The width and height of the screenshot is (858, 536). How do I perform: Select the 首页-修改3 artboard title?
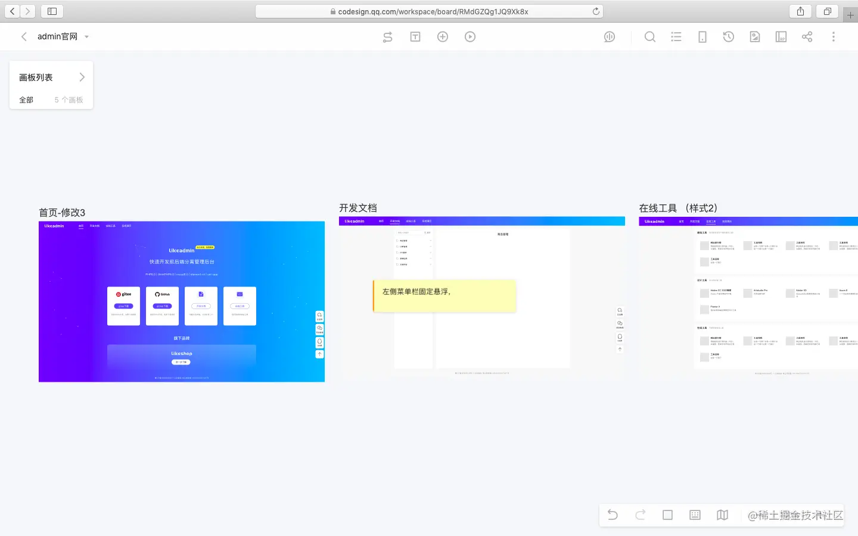(62, 213)
